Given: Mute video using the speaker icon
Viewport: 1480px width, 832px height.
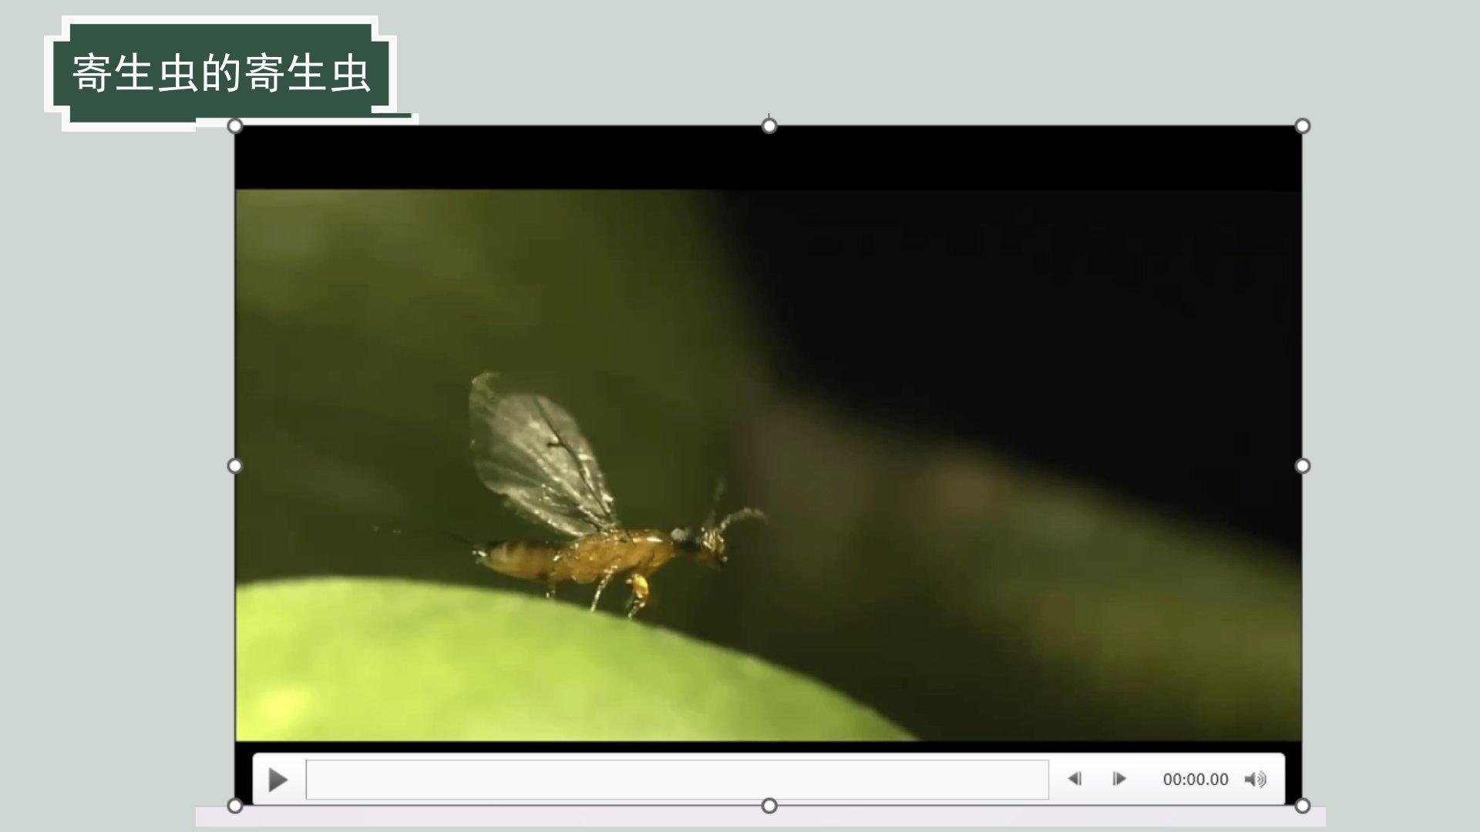Looking at the screenshot, I should click(x=1255, y=779).
